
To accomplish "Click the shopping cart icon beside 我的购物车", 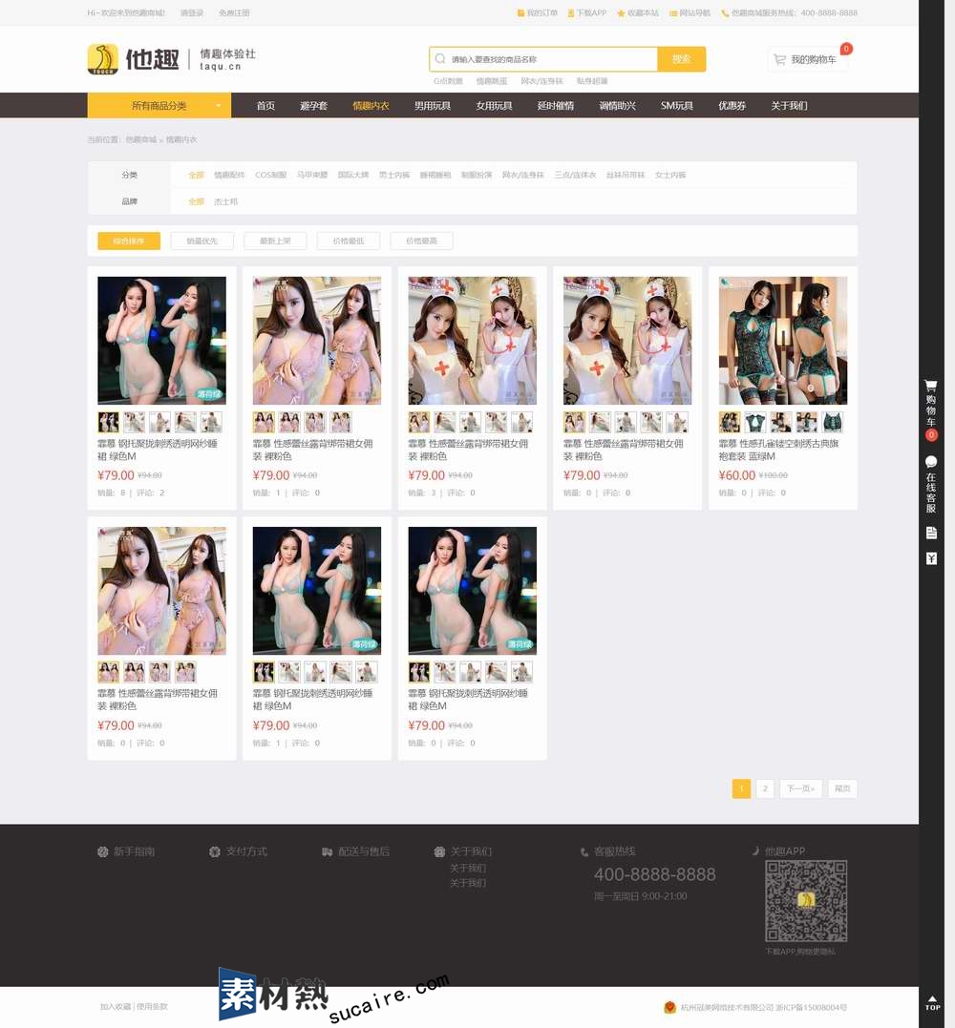I will 780,60.
